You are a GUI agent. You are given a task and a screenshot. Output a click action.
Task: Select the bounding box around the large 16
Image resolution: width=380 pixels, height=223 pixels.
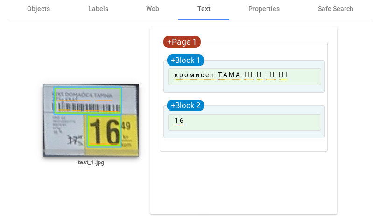104,131
